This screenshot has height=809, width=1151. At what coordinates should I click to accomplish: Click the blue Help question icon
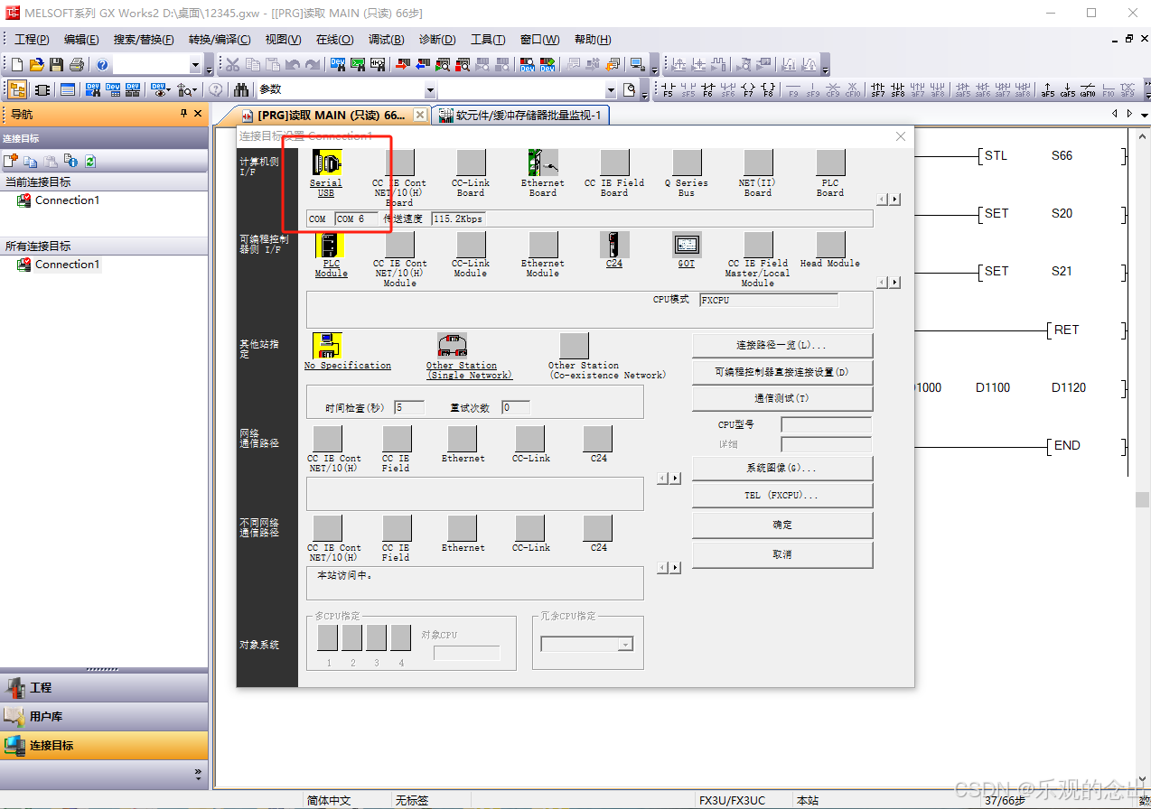click(x=102, y=65)
